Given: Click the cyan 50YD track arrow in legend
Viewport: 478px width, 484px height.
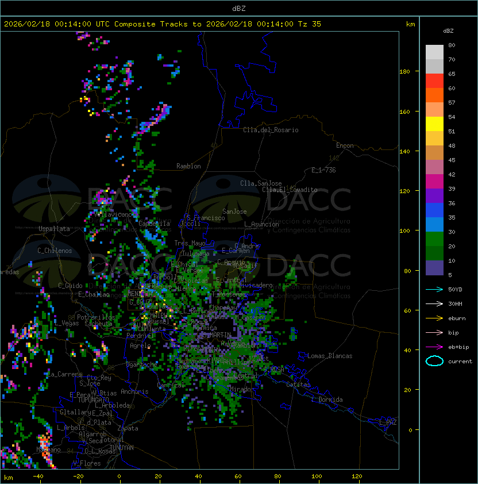Looking at the screenshot, I should coord(434,289).
